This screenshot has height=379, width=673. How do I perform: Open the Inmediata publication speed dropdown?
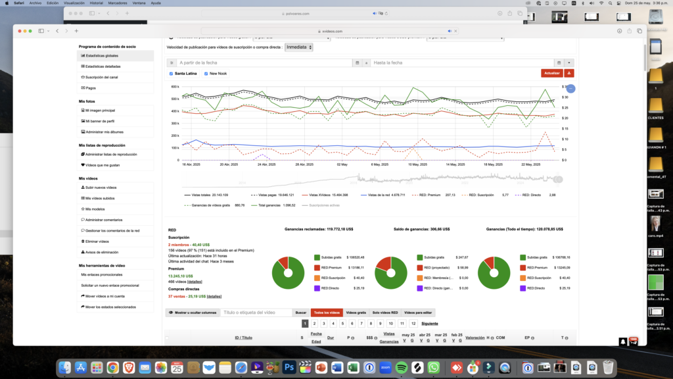tap(299, 47)
